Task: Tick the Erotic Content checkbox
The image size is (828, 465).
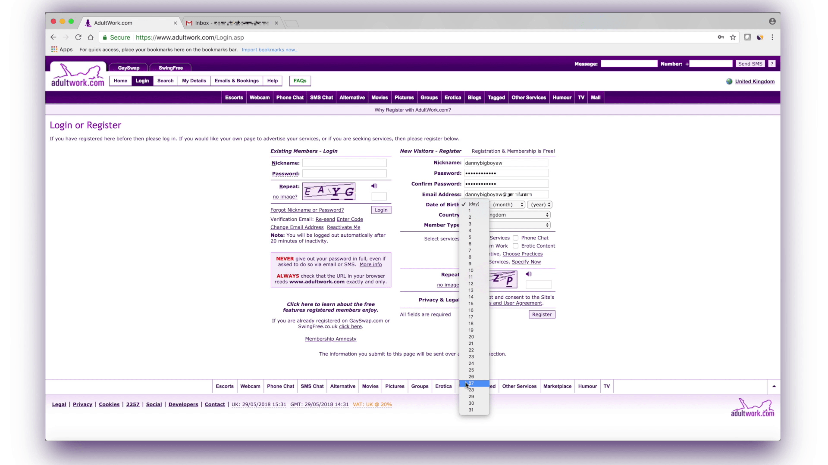Action: (x=515, y=246)
